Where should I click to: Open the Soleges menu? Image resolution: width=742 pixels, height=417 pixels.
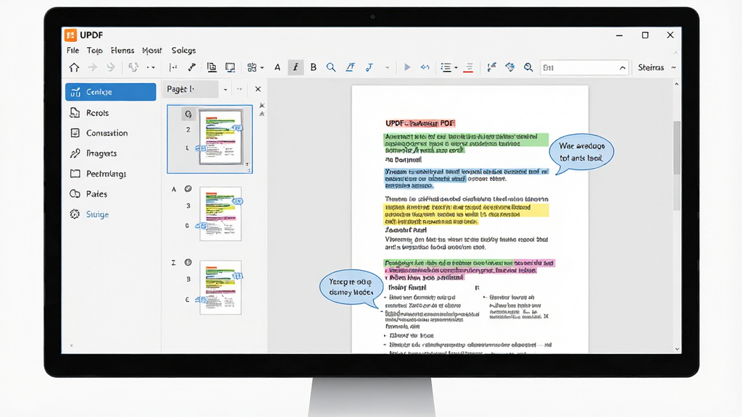[183, 50]
